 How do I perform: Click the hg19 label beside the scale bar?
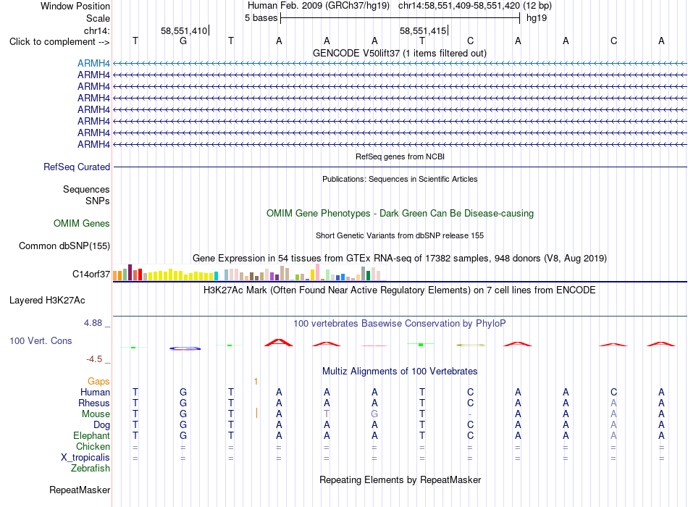[537, 18]
